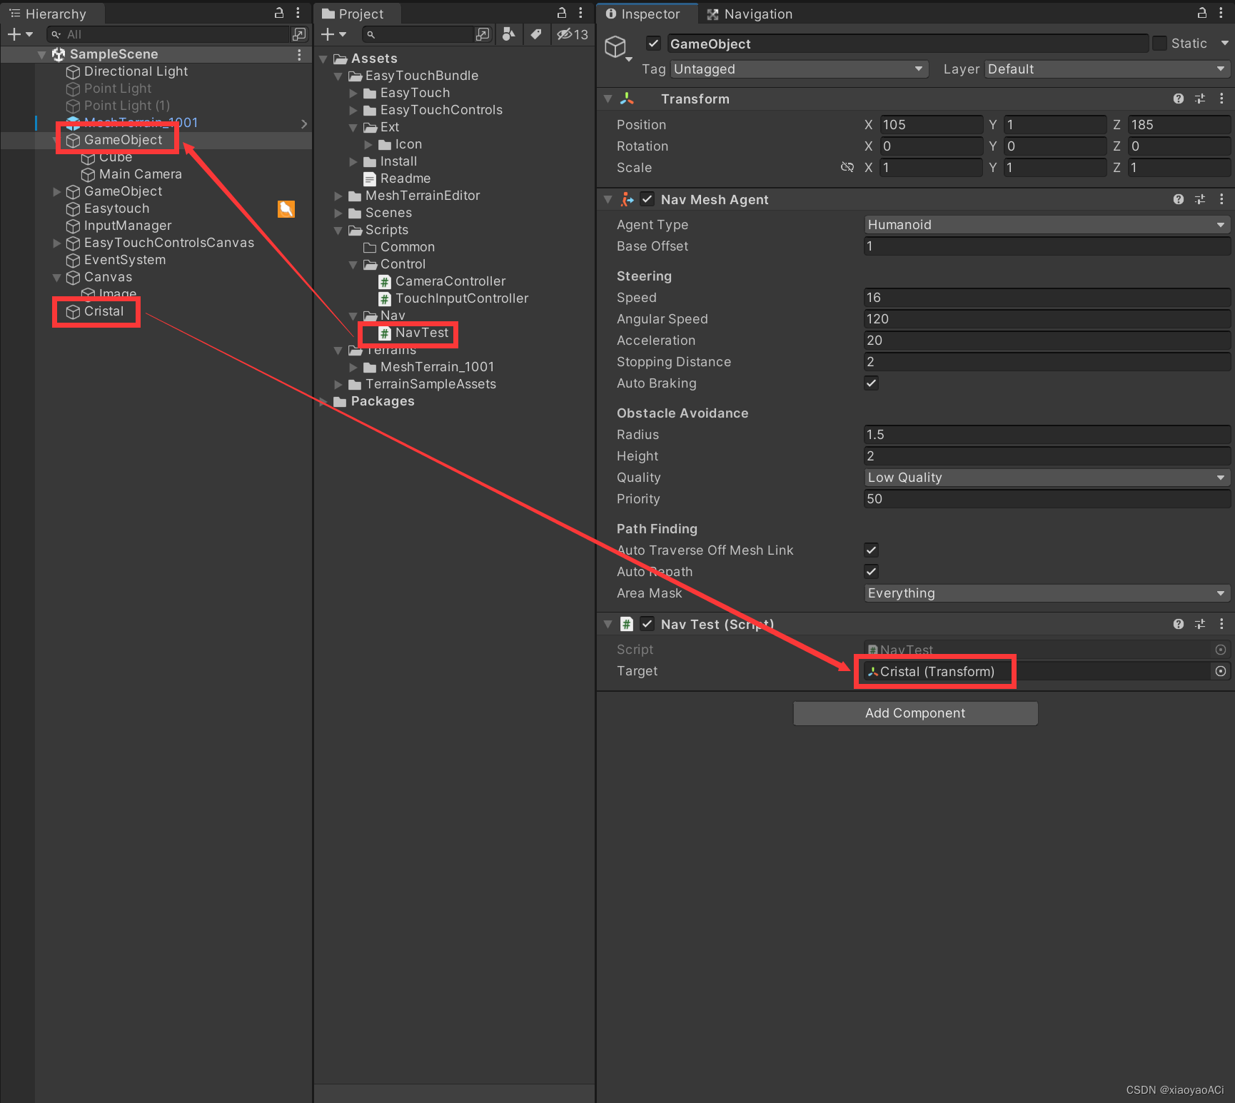The image size is (1235, 1103).
Task: Disable Nav Test script checkbox
Action: point(647,624)
